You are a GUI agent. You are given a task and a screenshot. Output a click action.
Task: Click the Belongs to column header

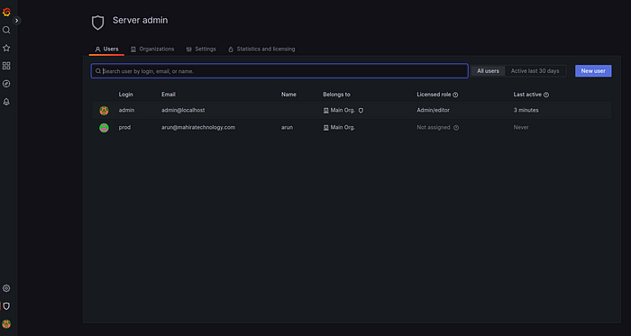[x=336, y=95]
